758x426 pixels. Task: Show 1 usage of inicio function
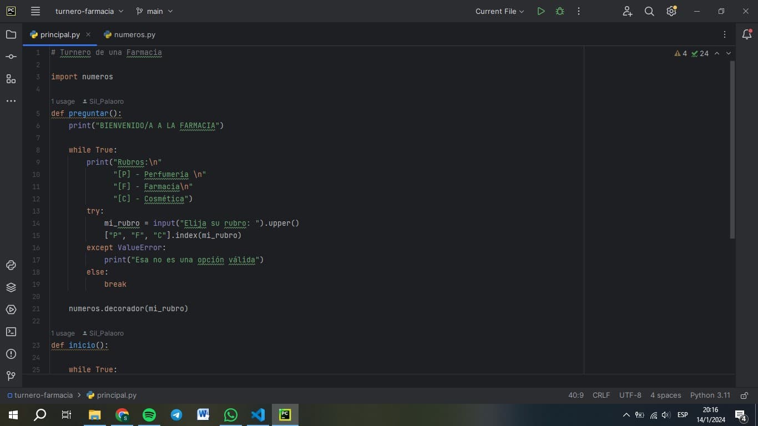pos(63,333)
